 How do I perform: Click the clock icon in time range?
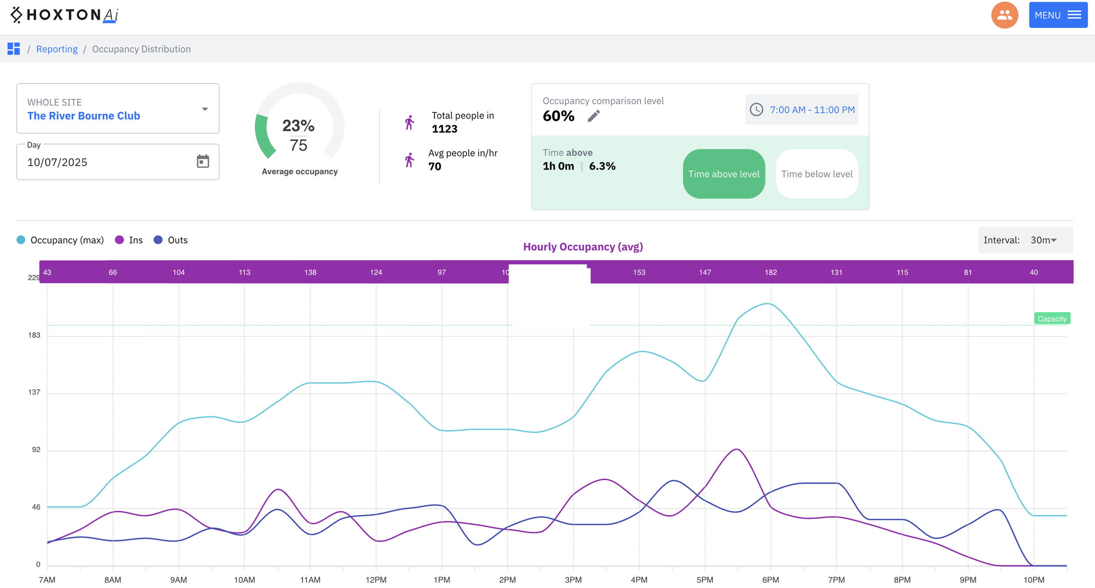point(756,109)
